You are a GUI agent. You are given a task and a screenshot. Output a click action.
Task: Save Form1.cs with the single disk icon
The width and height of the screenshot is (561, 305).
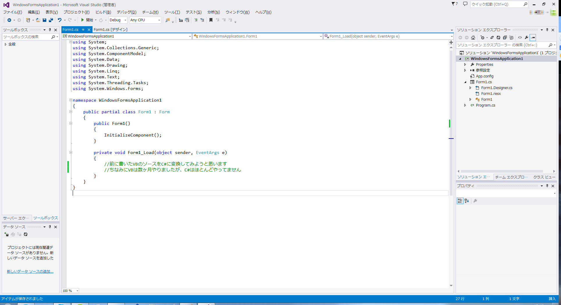click(45, 20)
